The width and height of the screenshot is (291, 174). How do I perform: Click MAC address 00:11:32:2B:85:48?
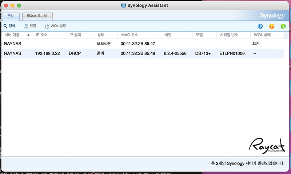coord(138,53)
